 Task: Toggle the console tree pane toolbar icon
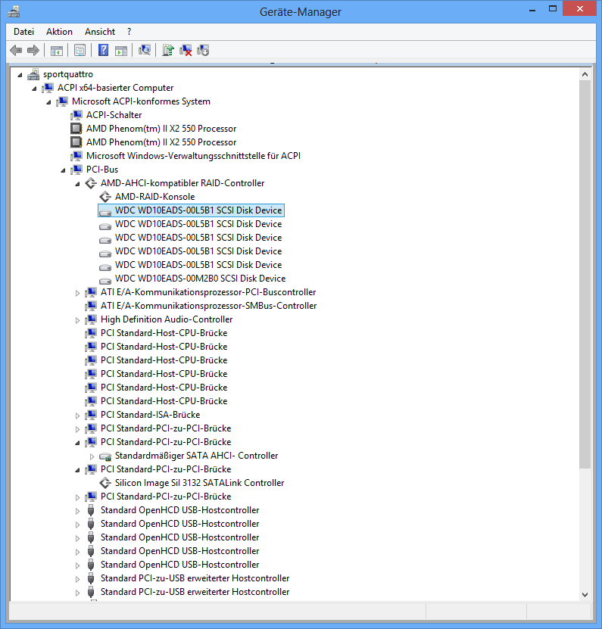57,51
